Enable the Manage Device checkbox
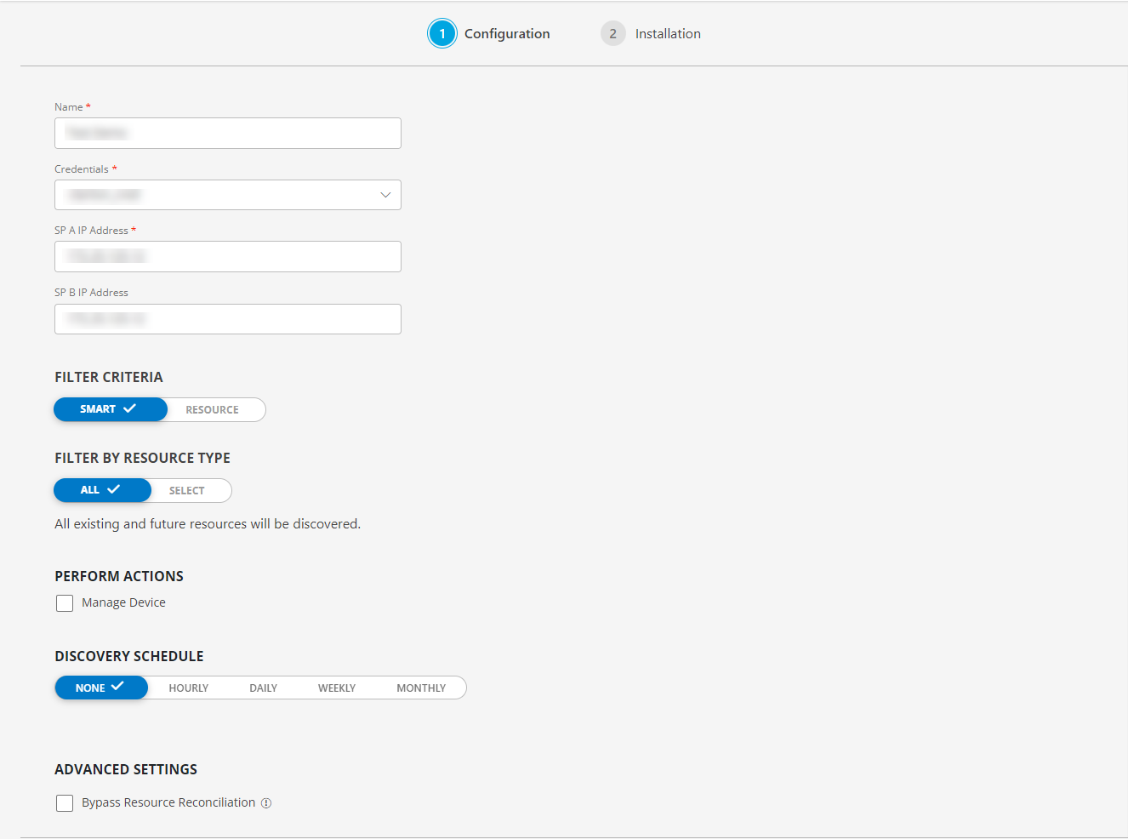 click(x=65, y=602)
